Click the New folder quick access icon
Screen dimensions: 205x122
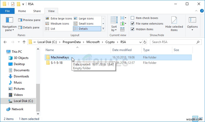tap(18, 4)
